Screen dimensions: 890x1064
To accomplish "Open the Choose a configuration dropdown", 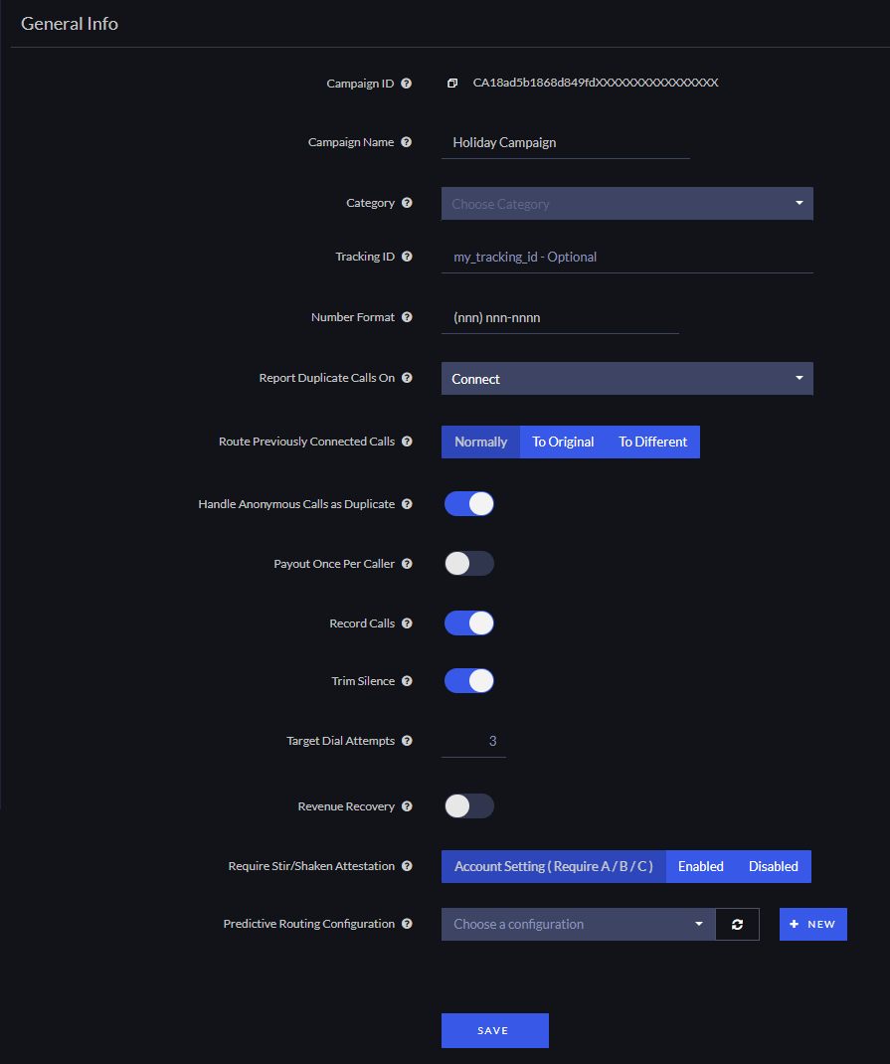I will pyautogui.click(x=577, y=924).
